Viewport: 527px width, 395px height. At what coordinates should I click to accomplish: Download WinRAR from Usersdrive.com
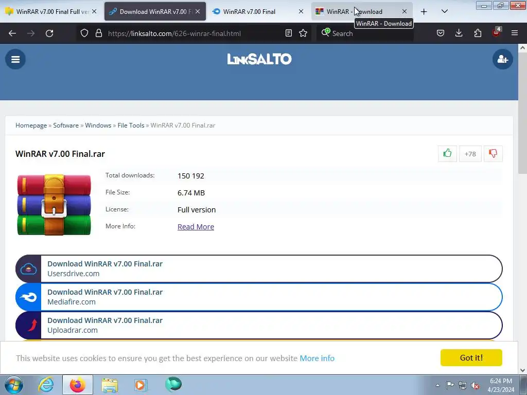(259, 268)
